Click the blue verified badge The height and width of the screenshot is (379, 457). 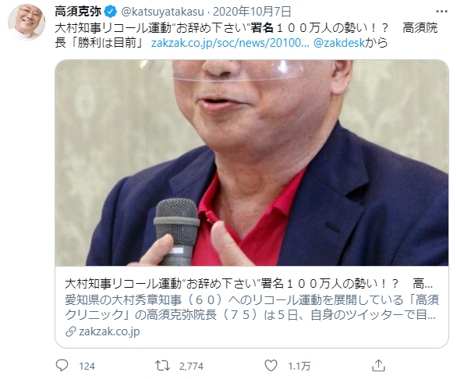111,12
